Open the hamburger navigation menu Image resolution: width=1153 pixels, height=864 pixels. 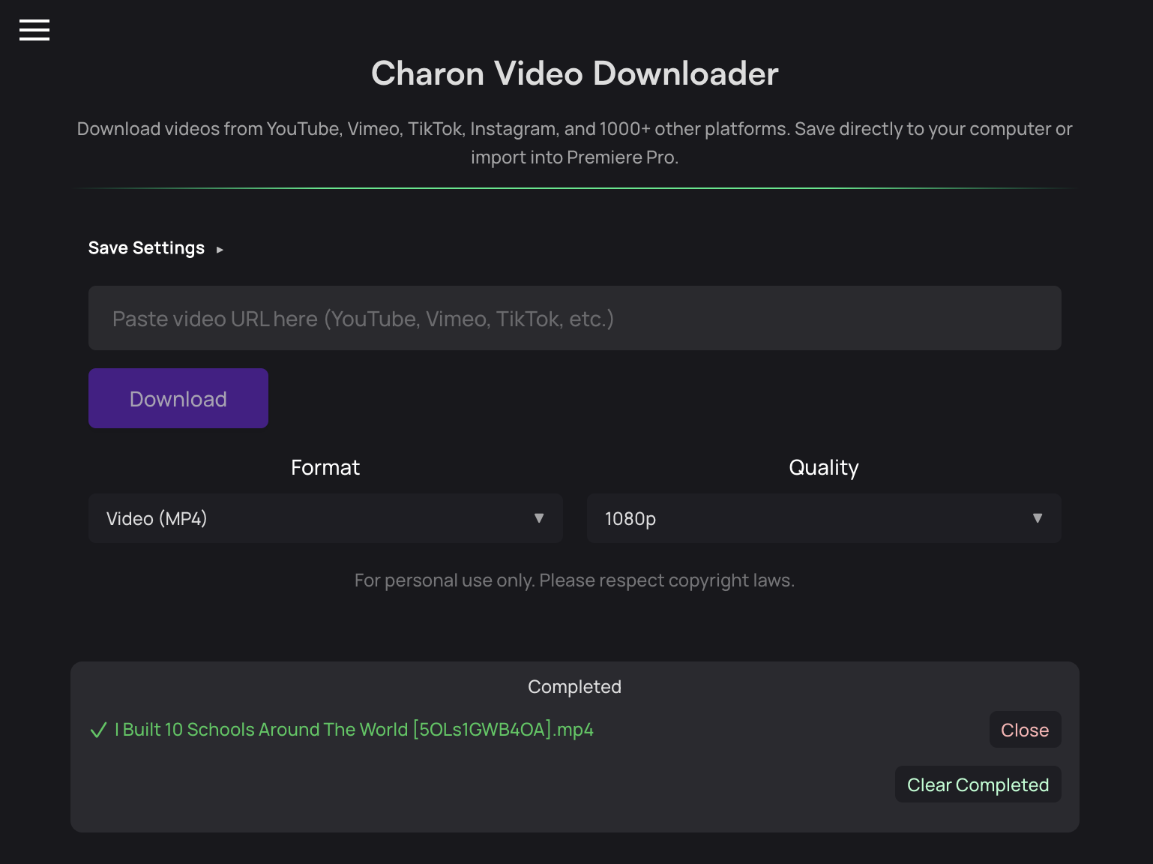point(34,30)
